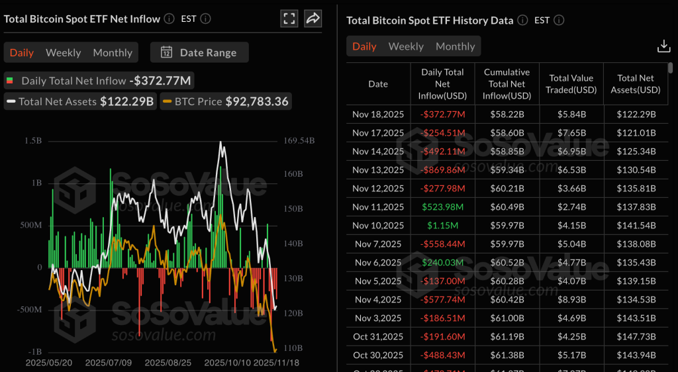
Task: Open fullscreen view of the net inflow chart
Action: tap(289, 19)
